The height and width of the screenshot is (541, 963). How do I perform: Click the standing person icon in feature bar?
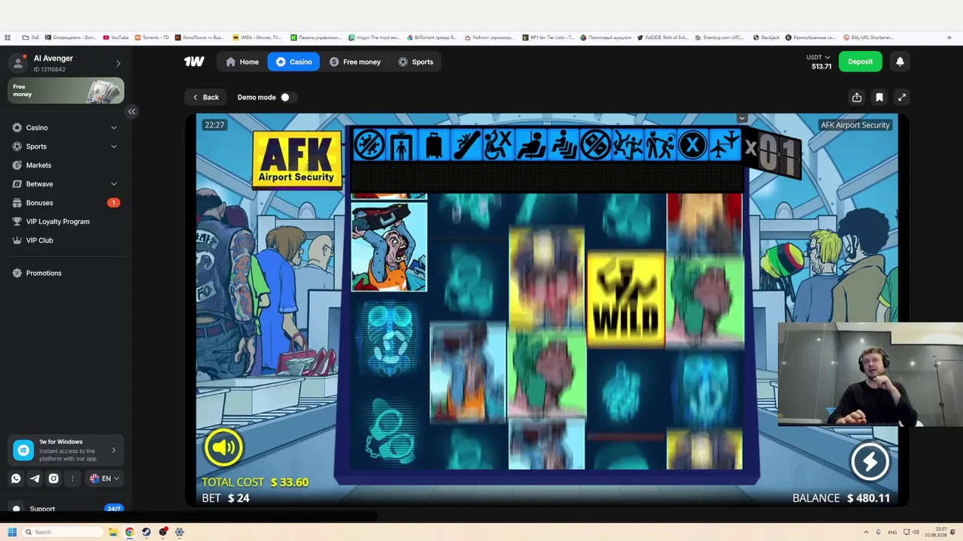click(402, 145)
